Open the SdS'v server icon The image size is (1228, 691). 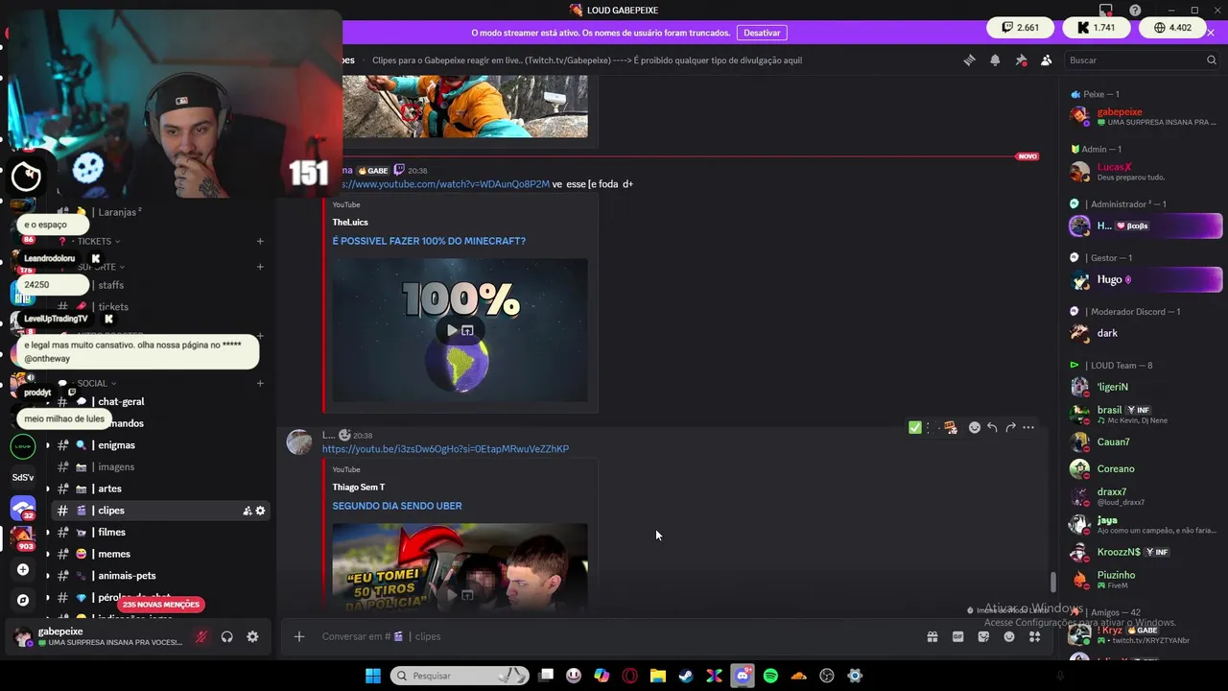23,477
